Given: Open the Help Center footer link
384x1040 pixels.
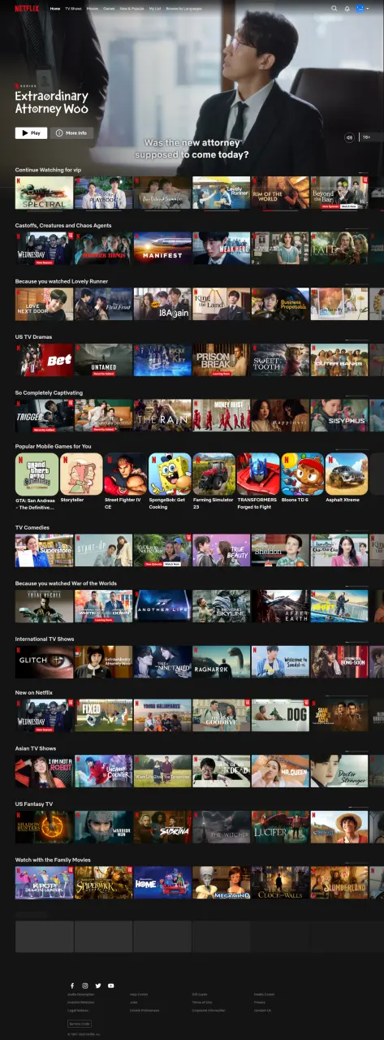Looking at the screenshot, I should pyautogui.click(x=139, y=994).
